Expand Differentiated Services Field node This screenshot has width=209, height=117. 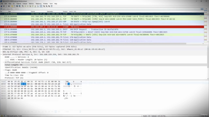(3, 62)
